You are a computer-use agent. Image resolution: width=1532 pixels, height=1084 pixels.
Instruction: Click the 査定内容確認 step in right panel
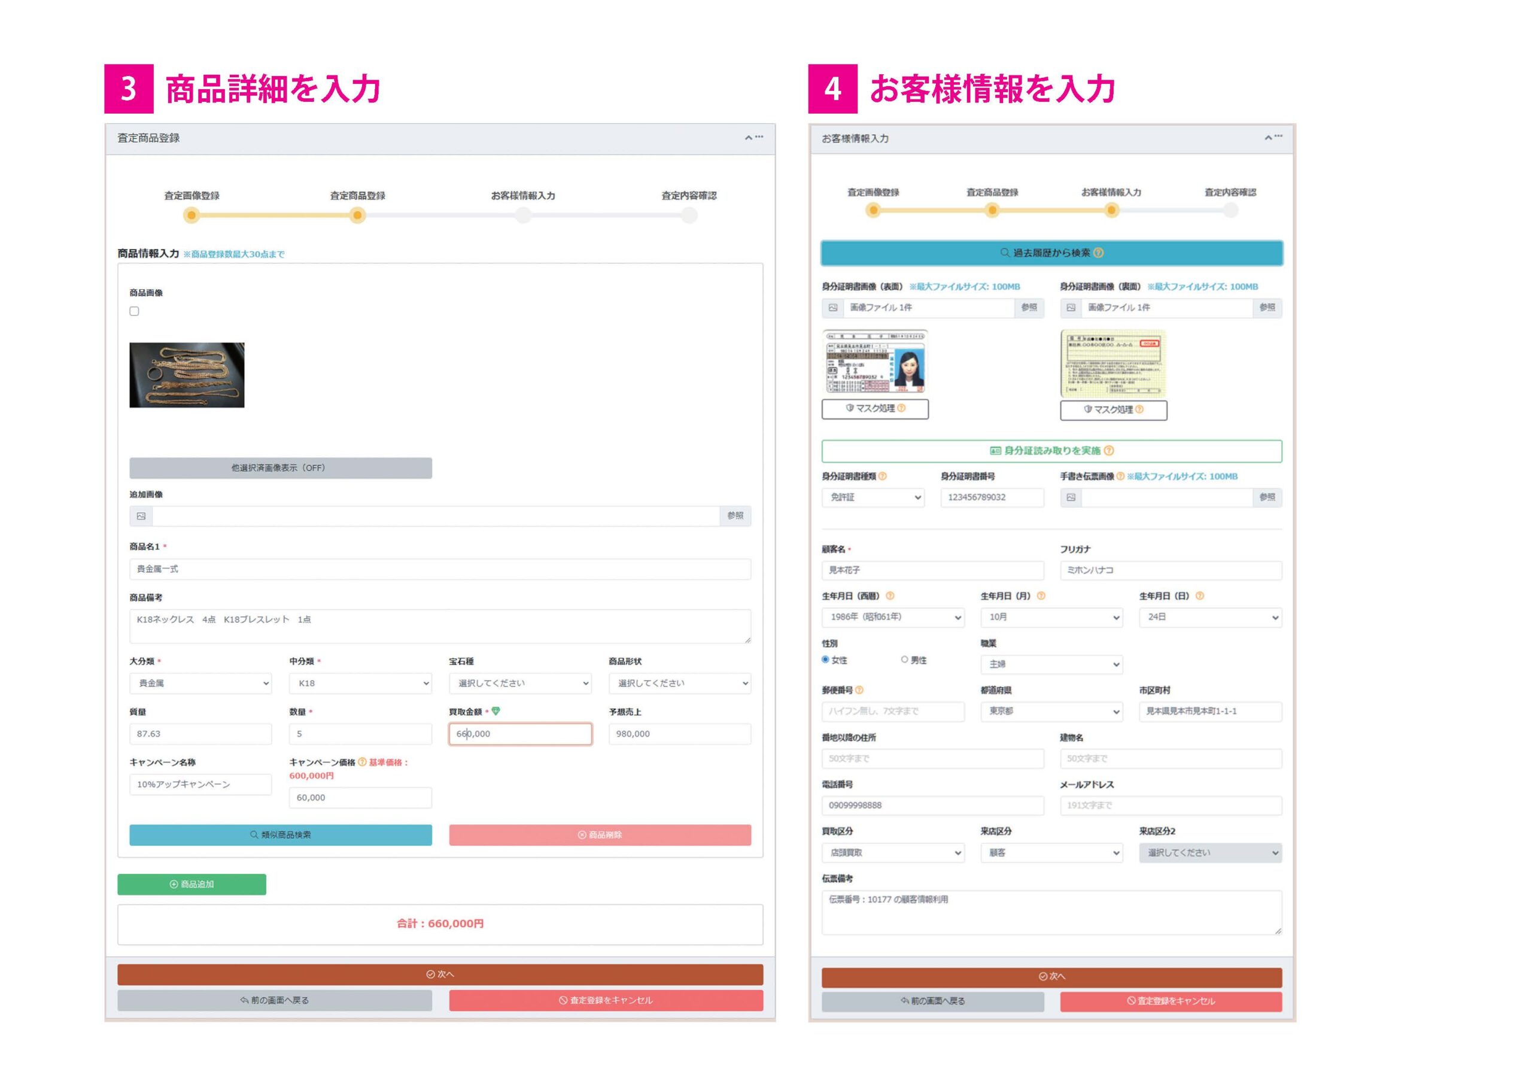coord(1230,210)
